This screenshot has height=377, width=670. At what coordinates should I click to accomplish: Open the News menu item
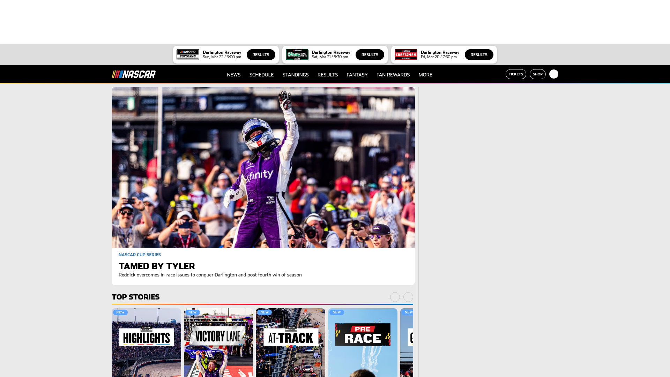233,75
